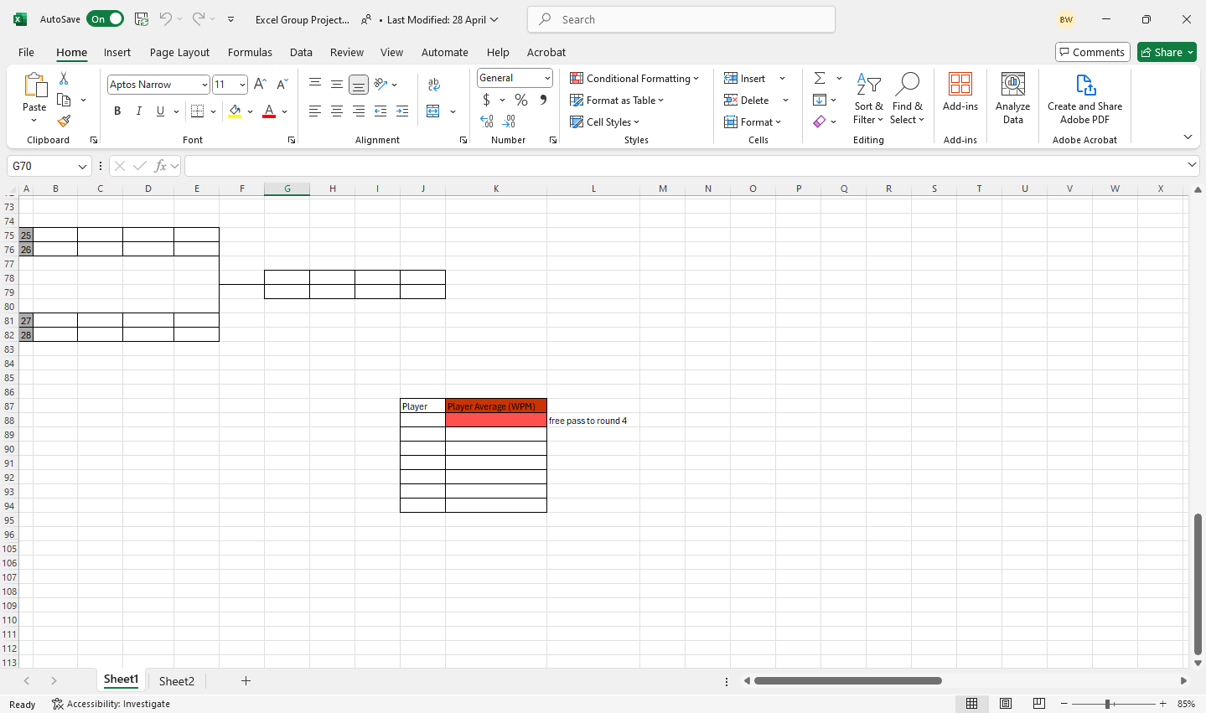Click Merge & Center icon
Screen dimensions: 1206x713
tap(433, 111)
